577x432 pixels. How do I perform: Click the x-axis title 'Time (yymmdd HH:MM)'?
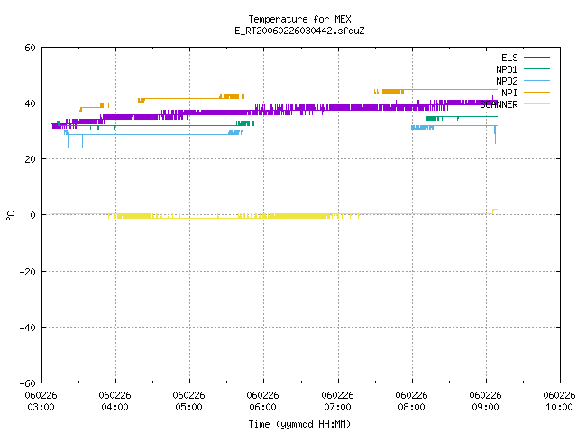(x=299, y=424)
